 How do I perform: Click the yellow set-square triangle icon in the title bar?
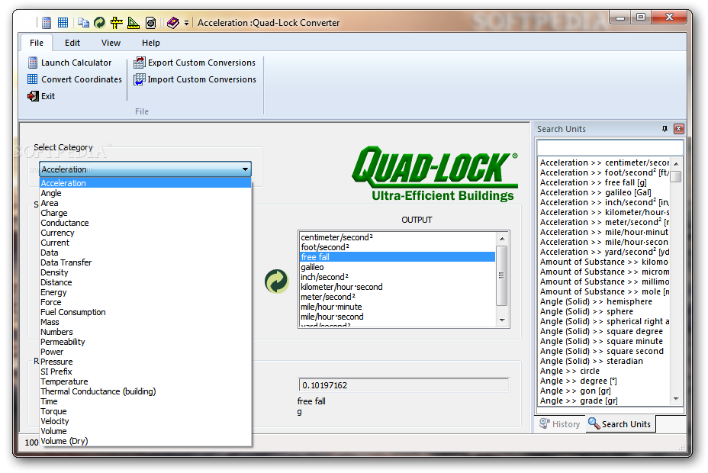pyautogui.click(x=134, y=22)
